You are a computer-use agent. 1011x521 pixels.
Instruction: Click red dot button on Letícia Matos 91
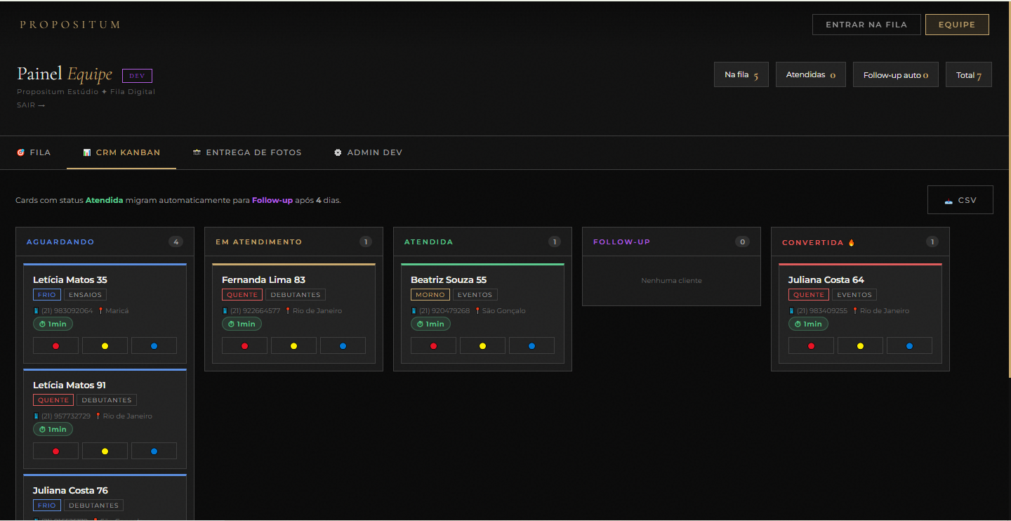click(55, 451)
